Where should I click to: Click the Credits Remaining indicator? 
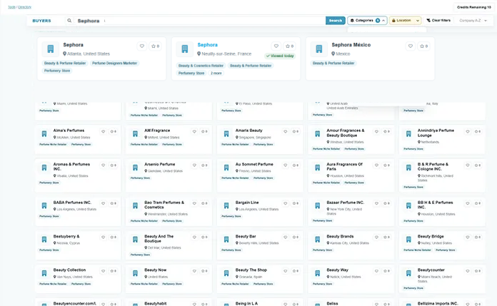(x=474, y=7)
